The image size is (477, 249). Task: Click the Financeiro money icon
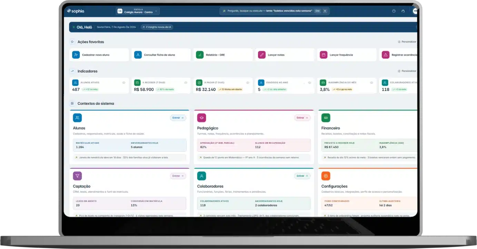tap(326, 118)
